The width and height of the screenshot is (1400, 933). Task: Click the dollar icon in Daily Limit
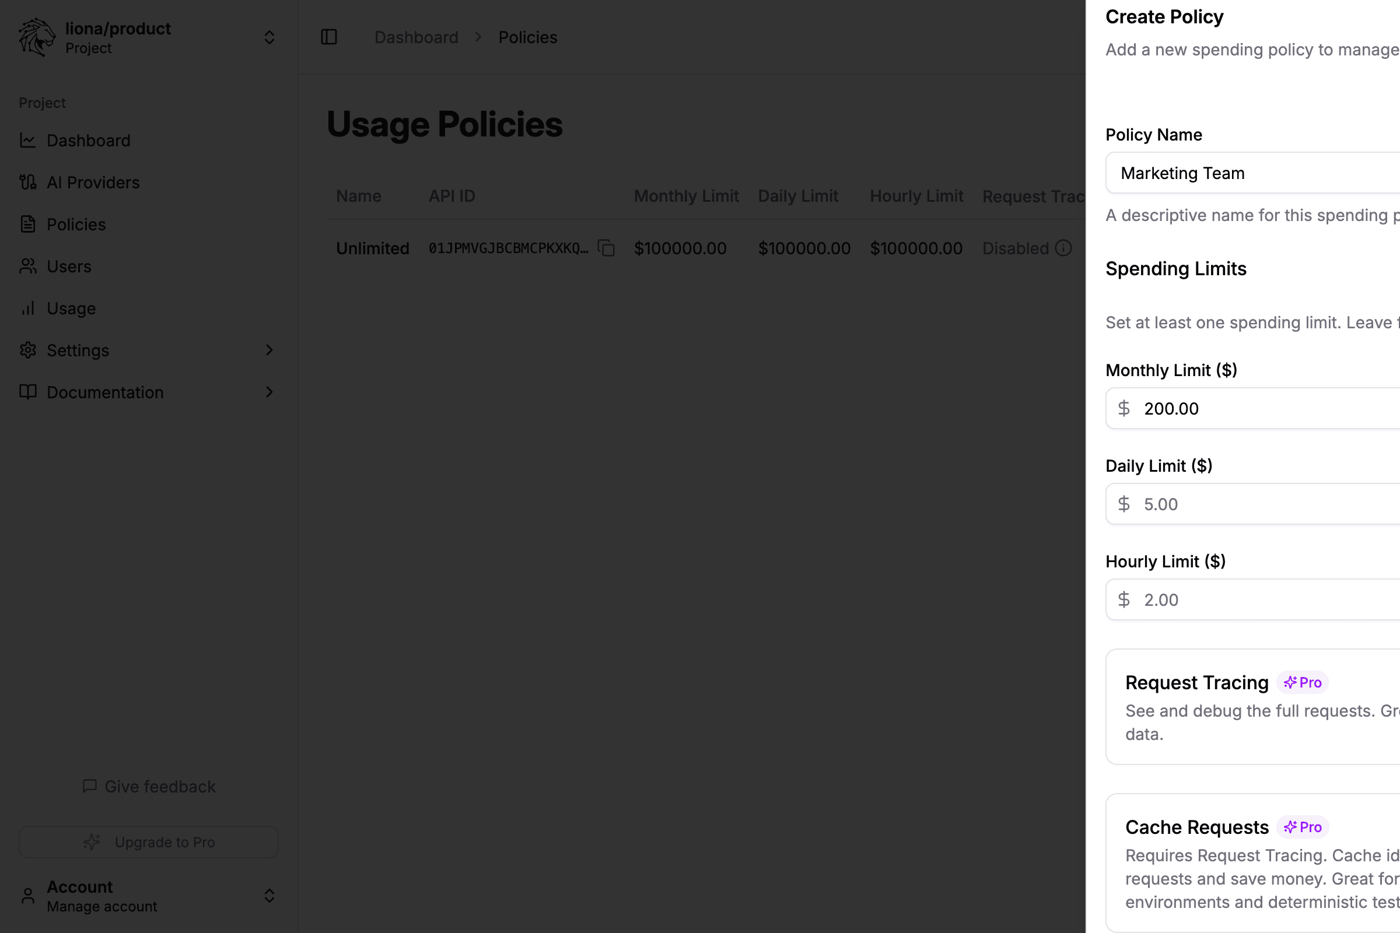(1124, 504)
